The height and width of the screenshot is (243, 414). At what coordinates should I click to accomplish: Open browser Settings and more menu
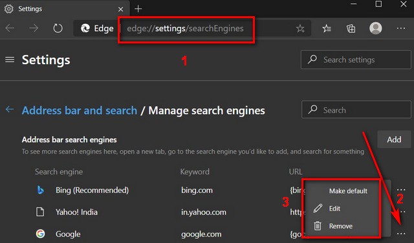(x=401, y=29)
